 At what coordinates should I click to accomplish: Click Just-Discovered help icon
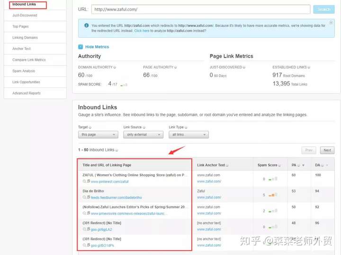[x=244, y=67]
